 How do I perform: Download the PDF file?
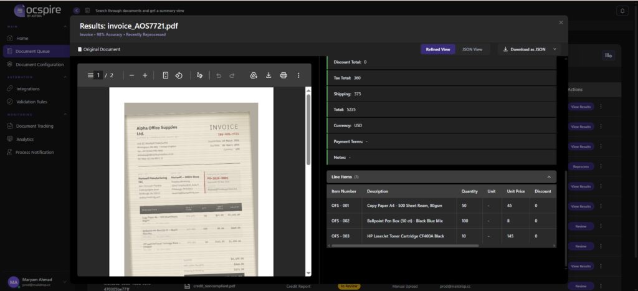coord(269,75)
